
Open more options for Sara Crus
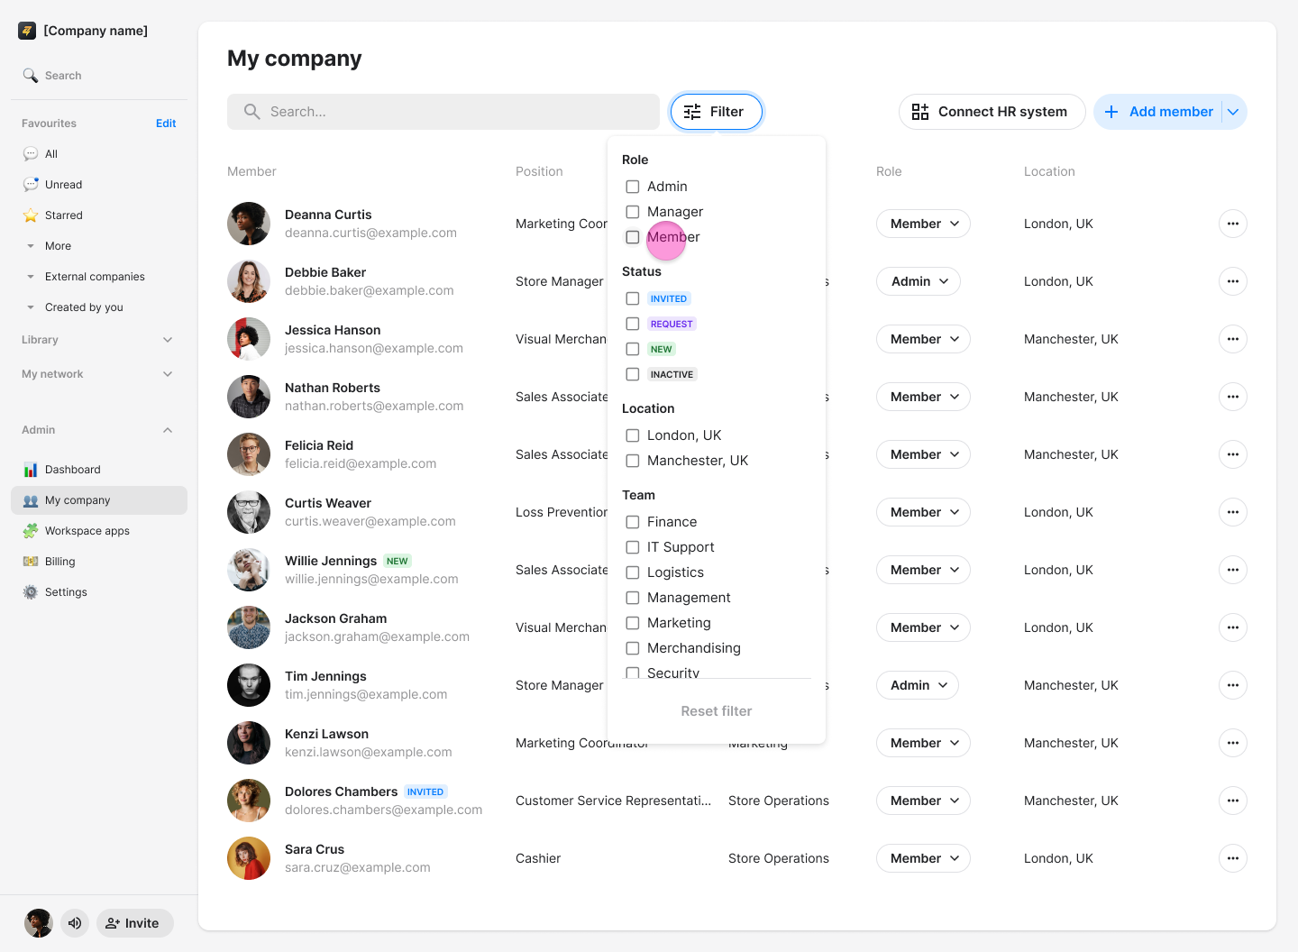[x=1233, y=858]
